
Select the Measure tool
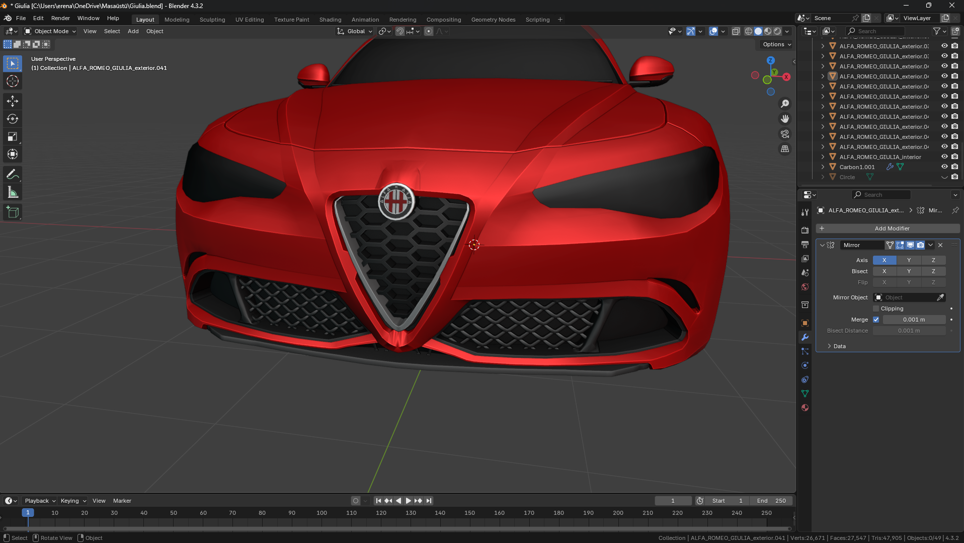tap(13, 192)
